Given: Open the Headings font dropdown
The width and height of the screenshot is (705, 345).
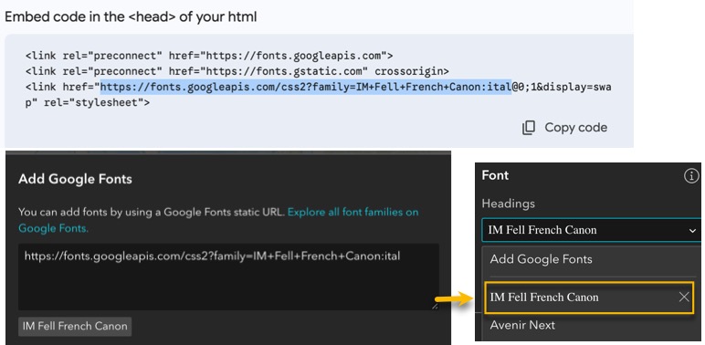Looking at the screenshot, I should click(x=591, y=230).
